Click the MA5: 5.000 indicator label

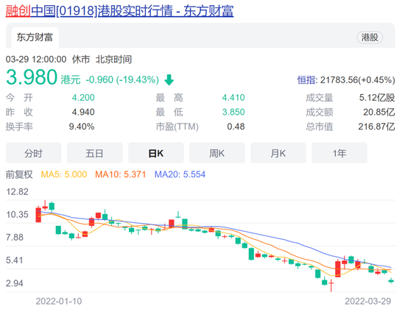tap(64, 174)
